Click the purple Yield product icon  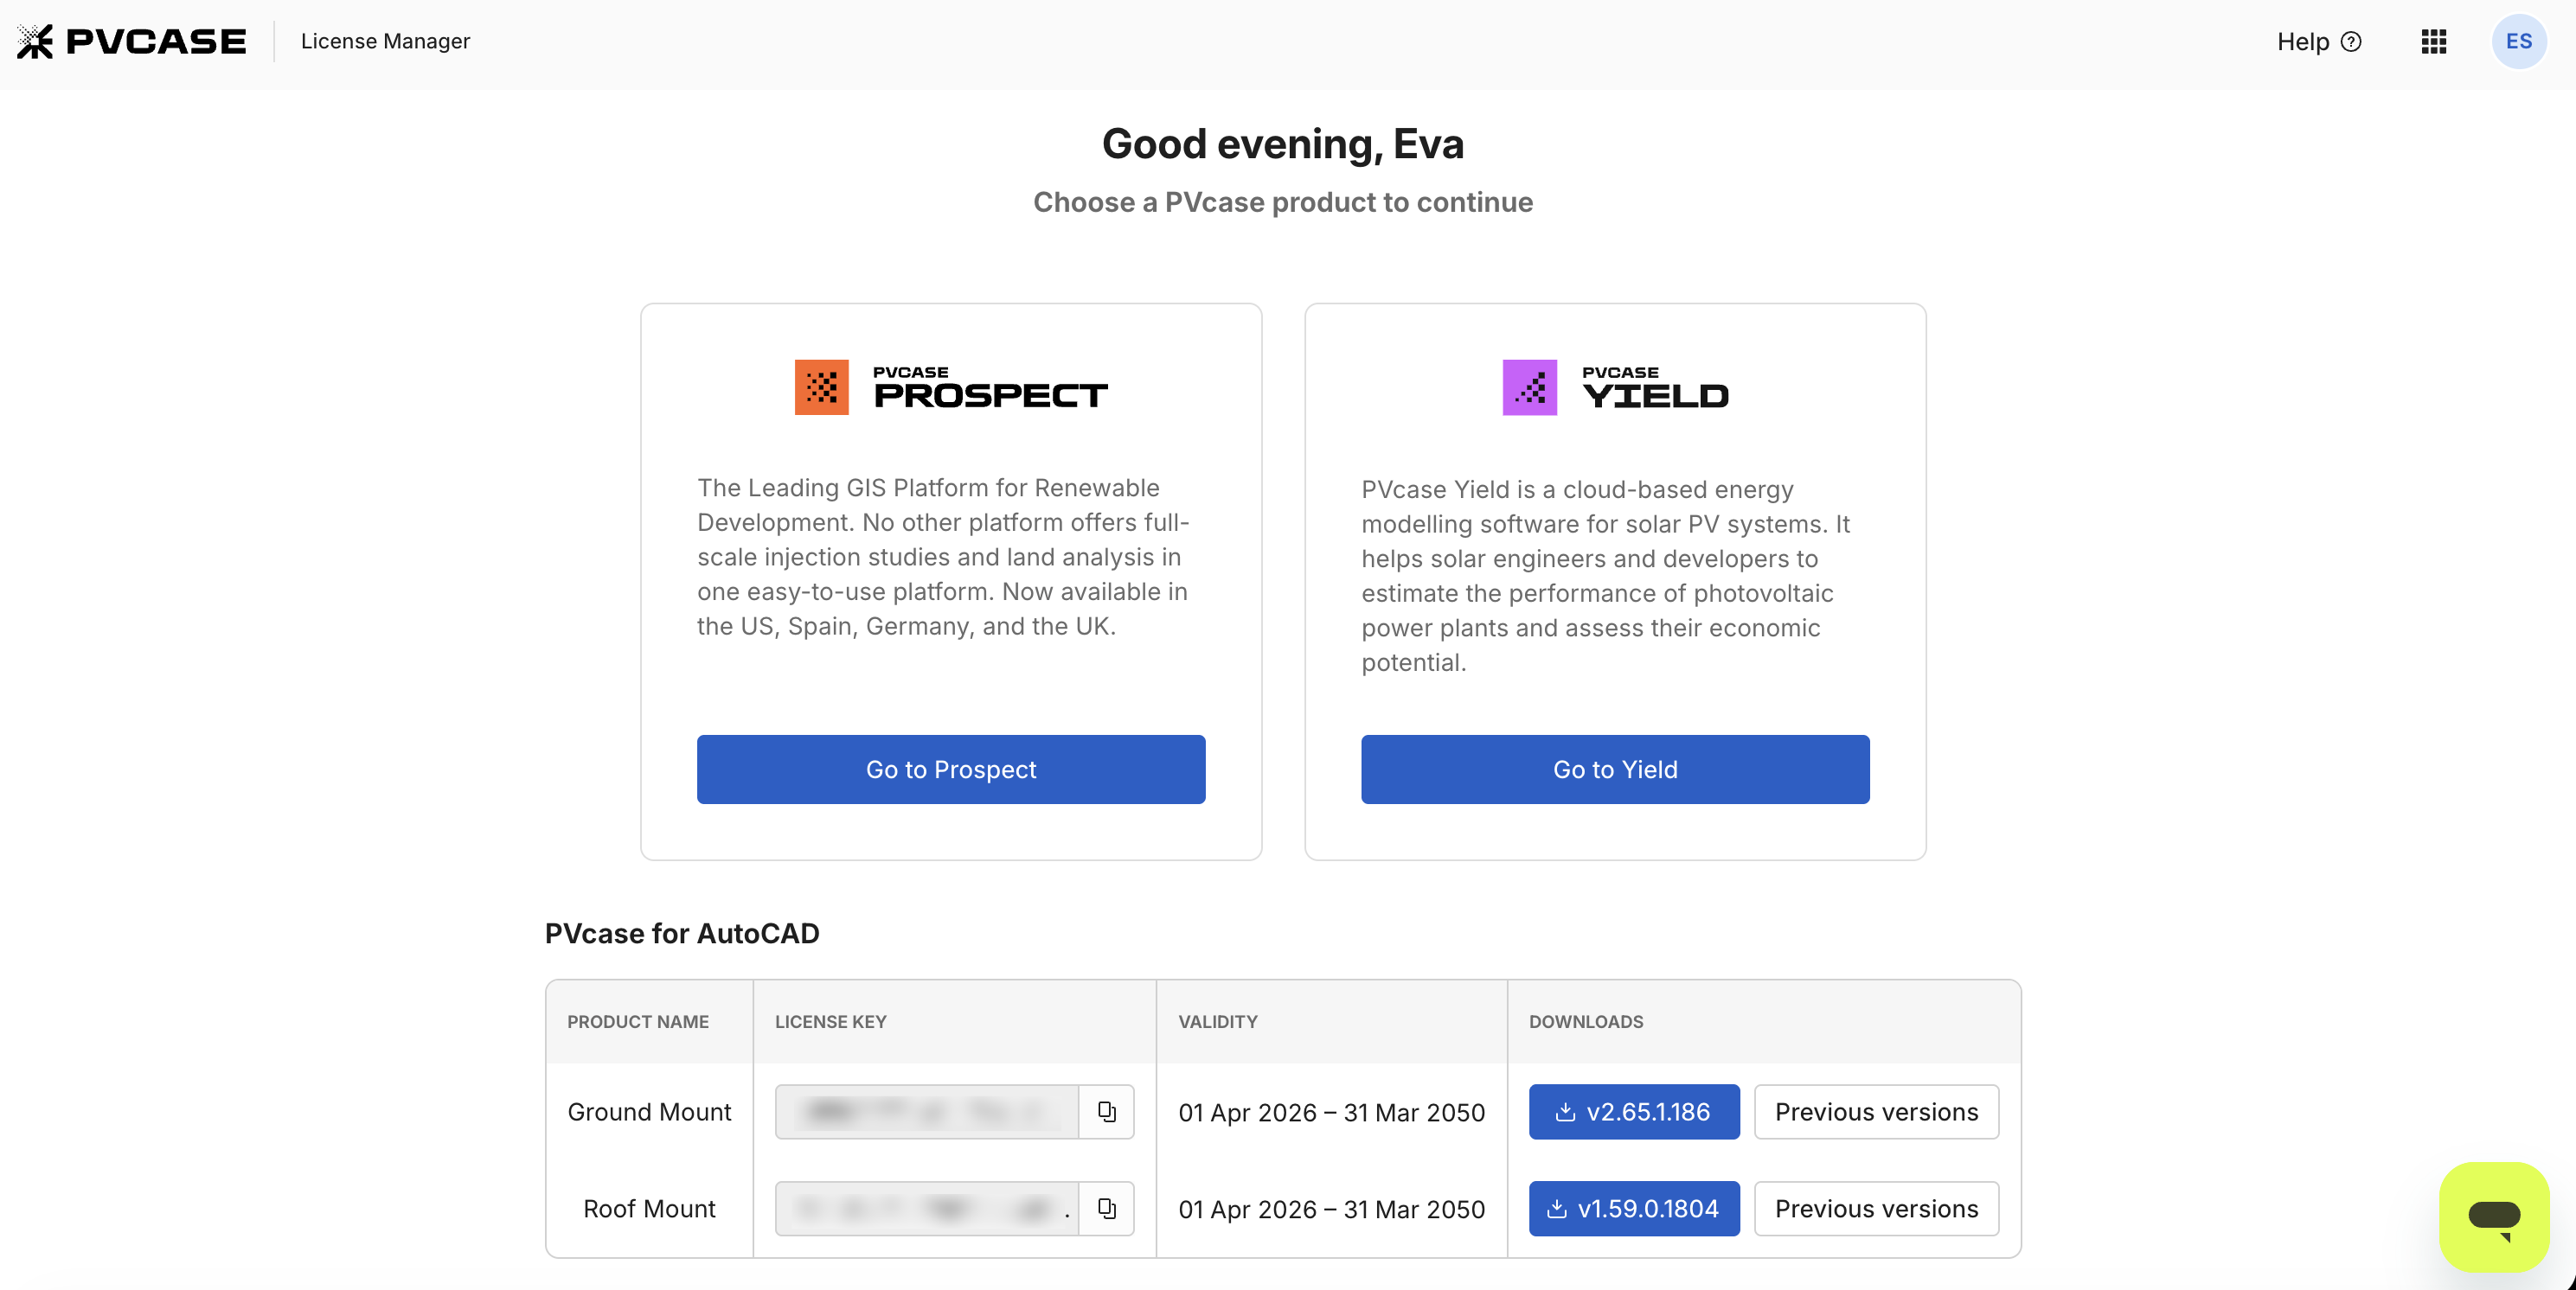tap(1529, 386)
